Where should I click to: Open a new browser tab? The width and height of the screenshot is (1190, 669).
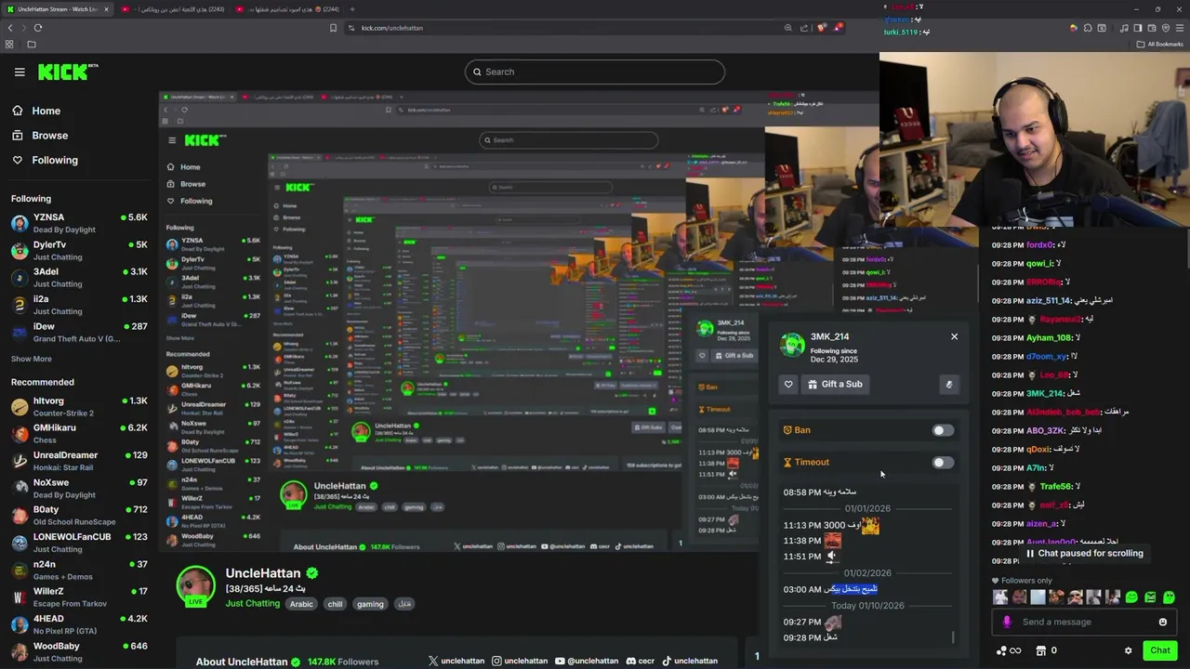pos(352,9)
